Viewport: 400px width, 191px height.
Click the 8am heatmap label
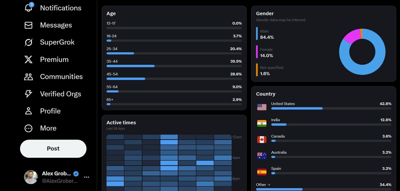236,179
